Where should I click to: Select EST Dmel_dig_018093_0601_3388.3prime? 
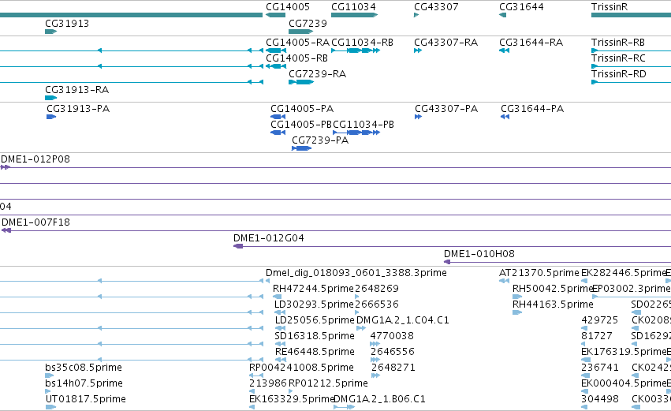356,273
